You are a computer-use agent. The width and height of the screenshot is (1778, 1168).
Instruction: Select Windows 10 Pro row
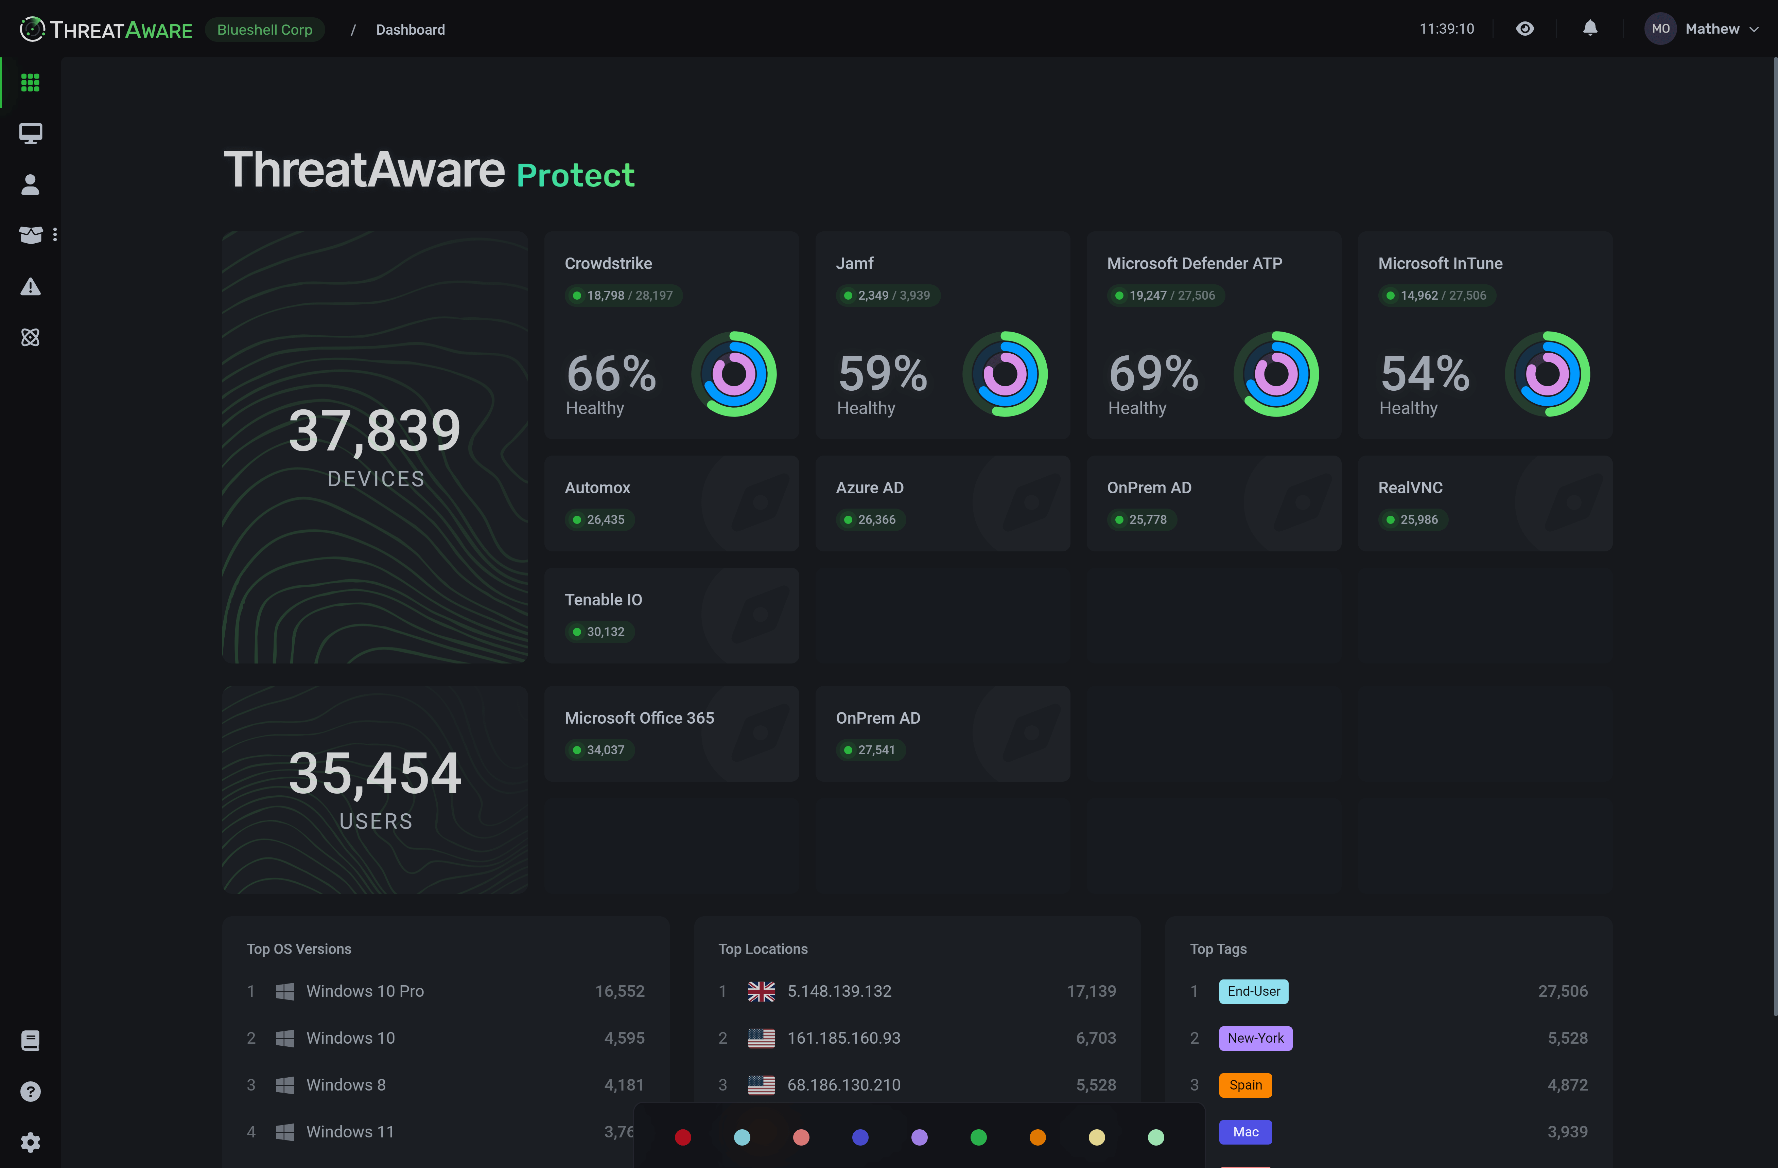(446, 991)
